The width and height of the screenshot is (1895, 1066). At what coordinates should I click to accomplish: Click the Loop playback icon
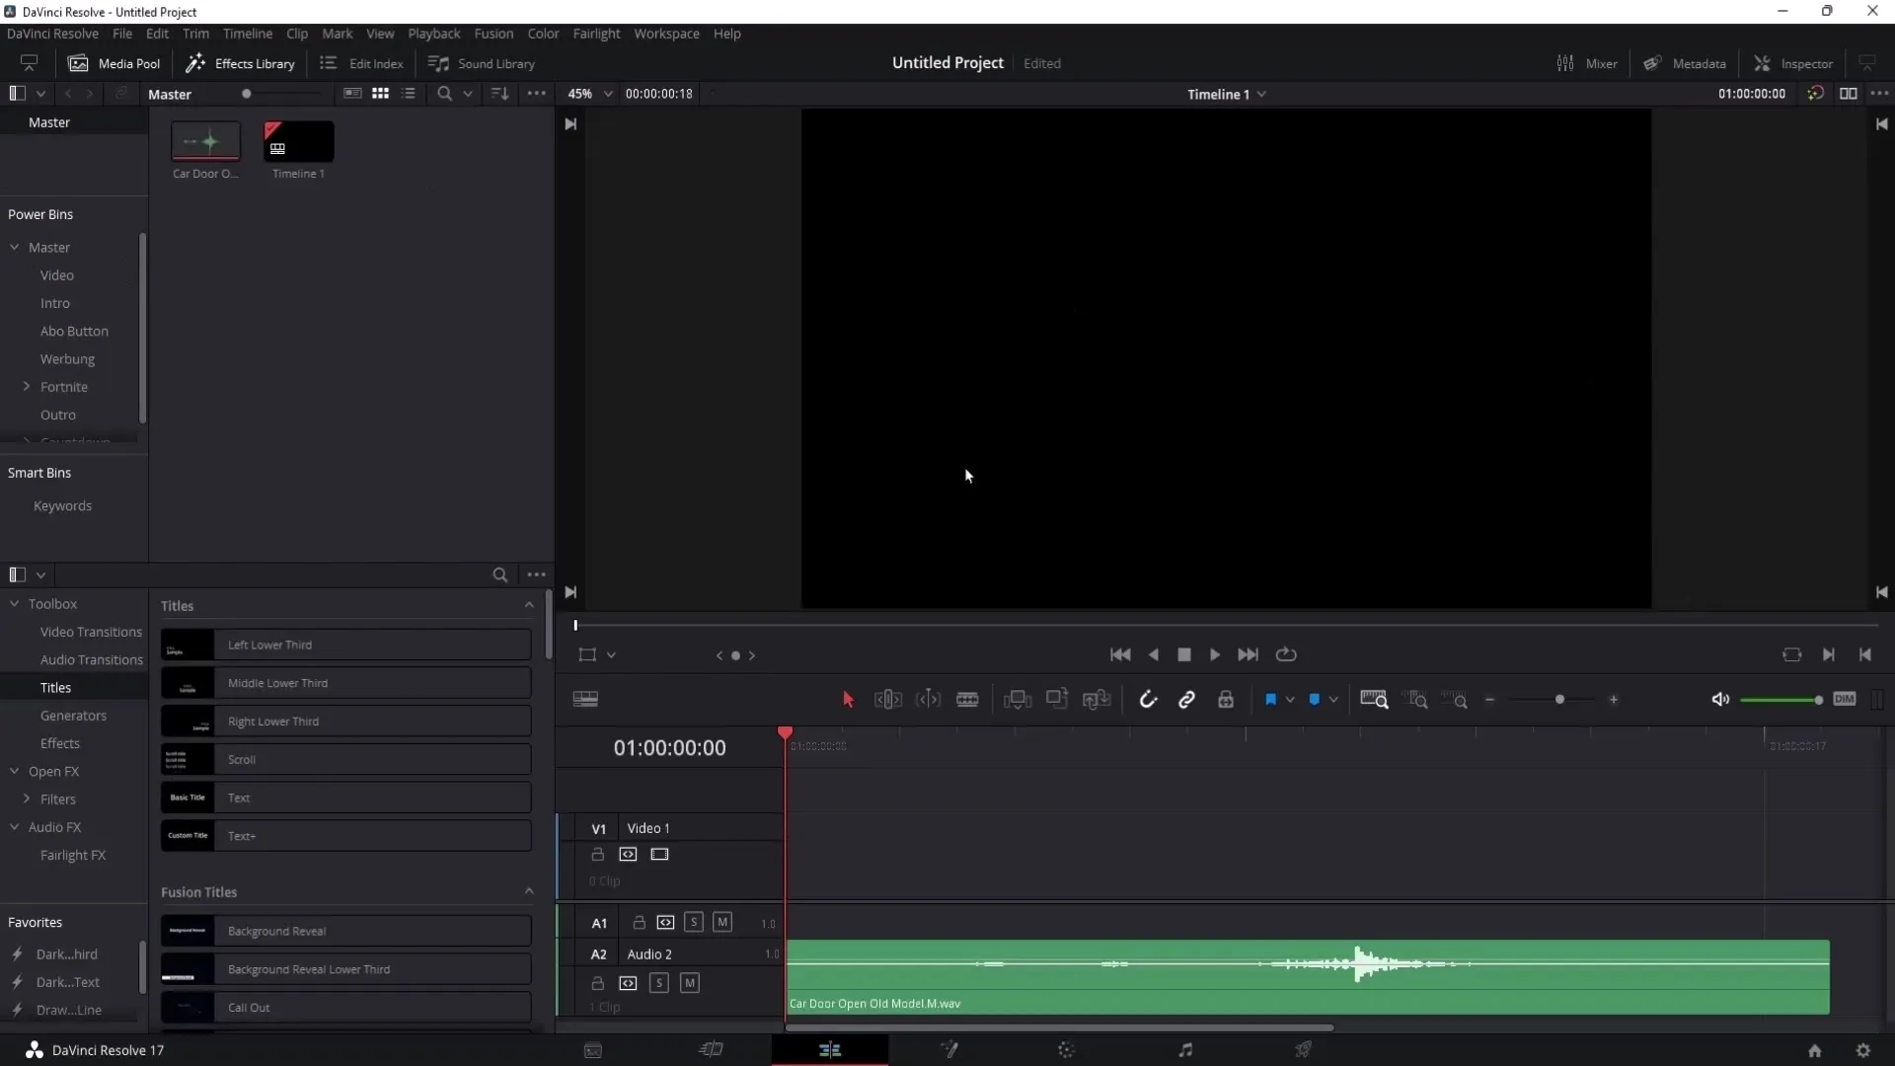(1287, 654)
